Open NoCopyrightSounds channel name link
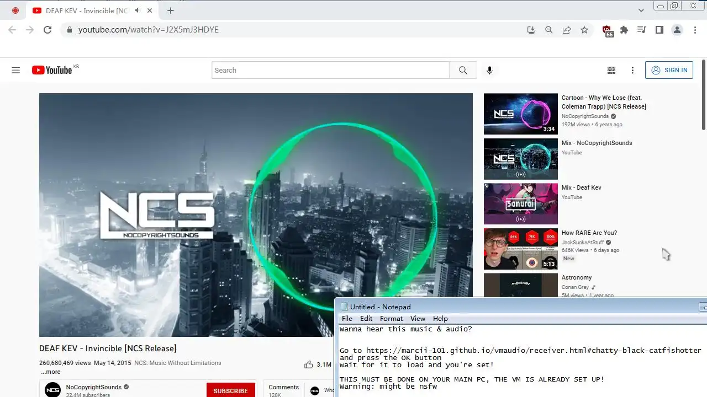 click(x=94, y=387)
